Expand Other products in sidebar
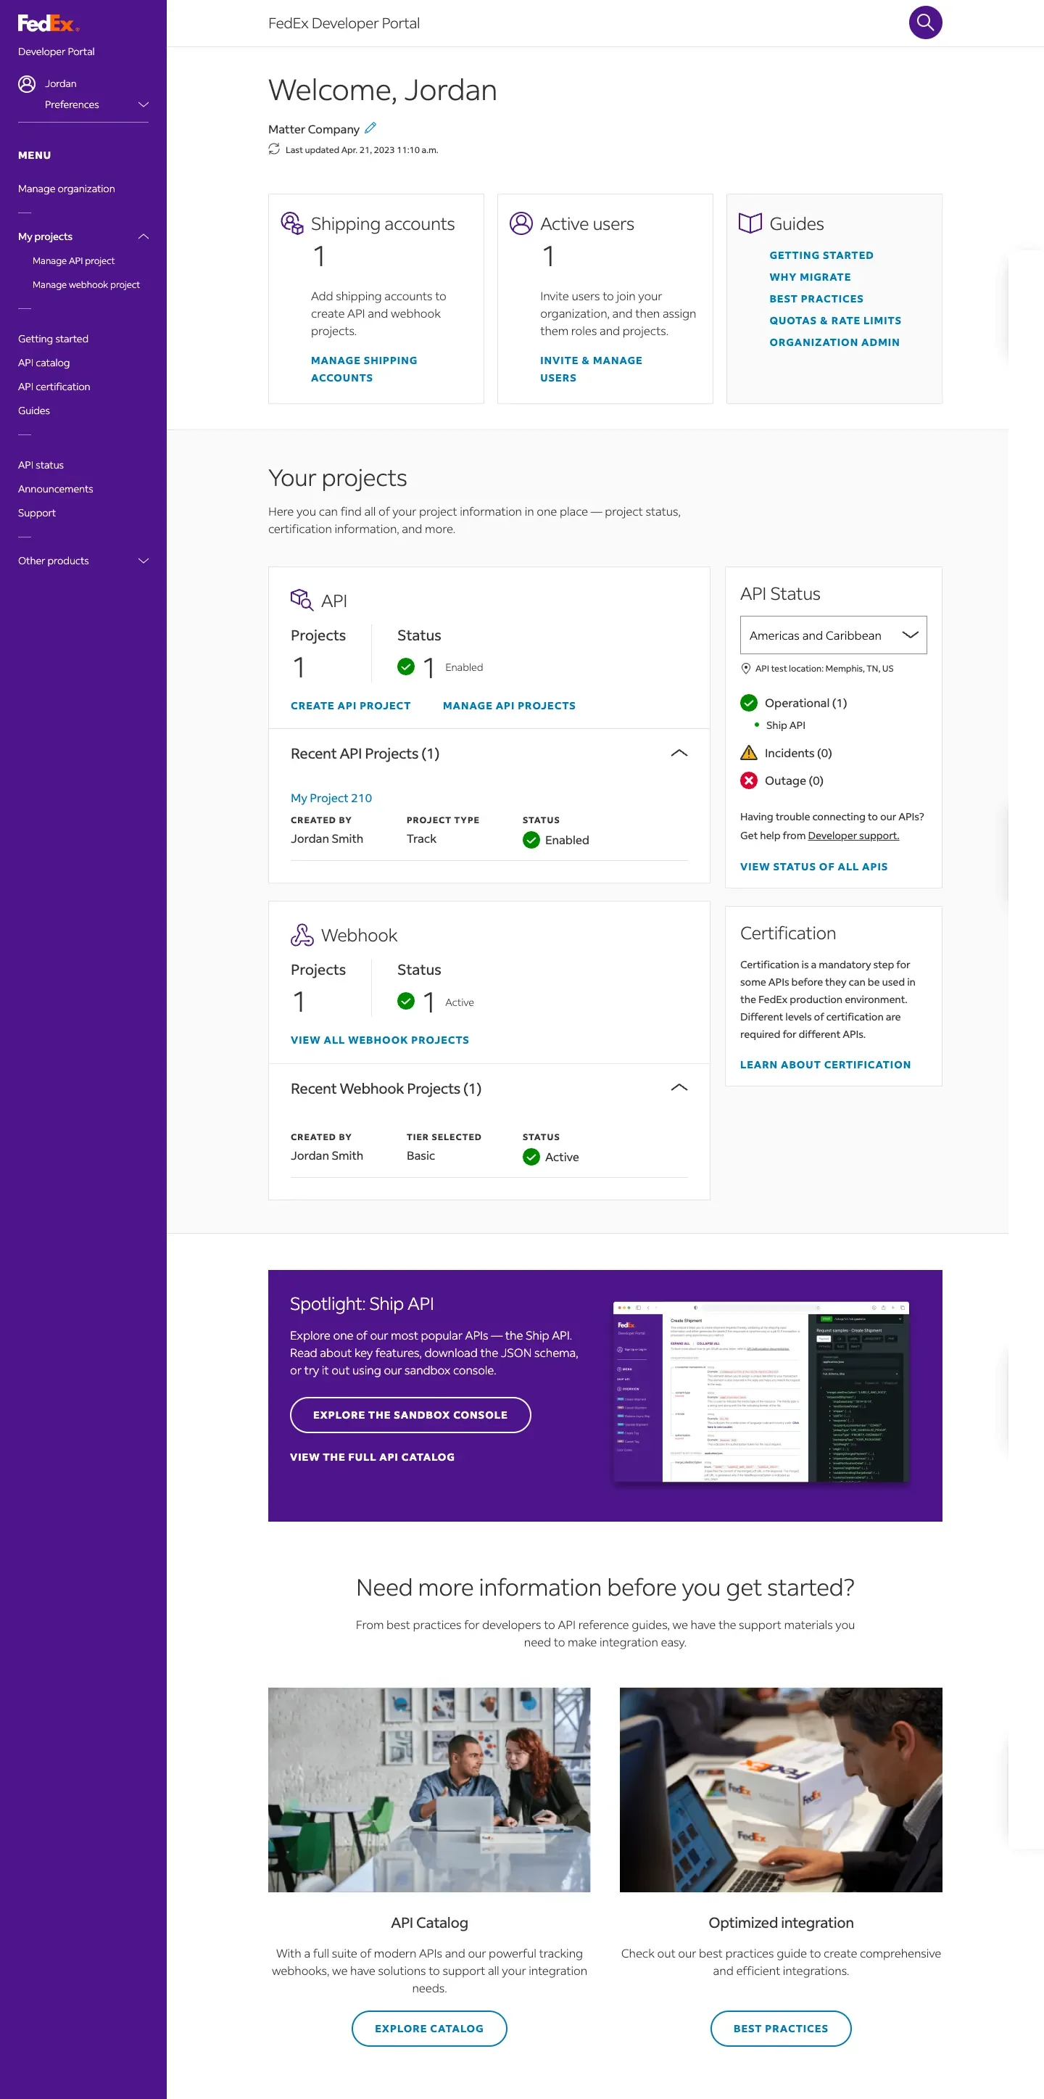 click(x=144, y=561)
